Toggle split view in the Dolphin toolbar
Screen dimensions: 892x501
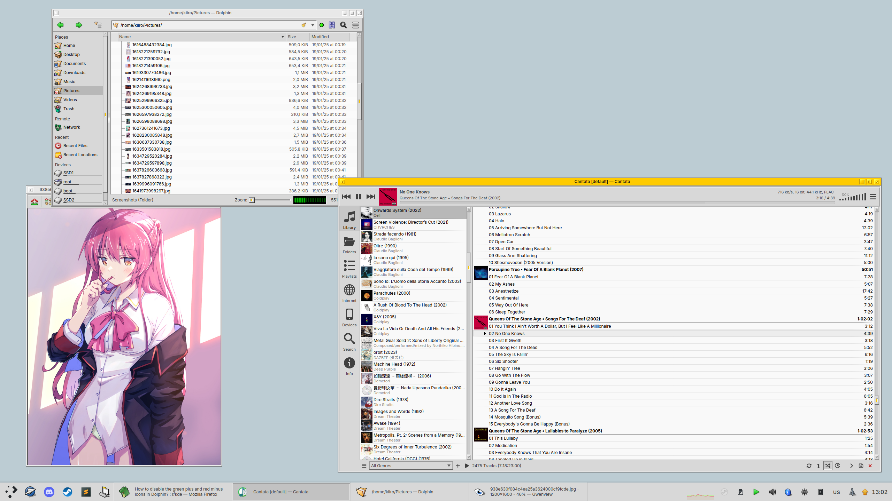(x=332, y=25)
